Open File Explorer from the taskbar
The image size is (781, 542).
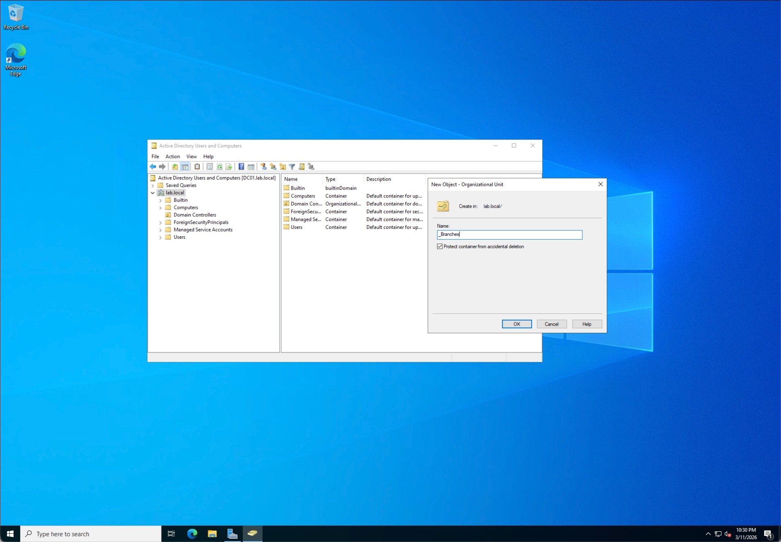[212, 534]
